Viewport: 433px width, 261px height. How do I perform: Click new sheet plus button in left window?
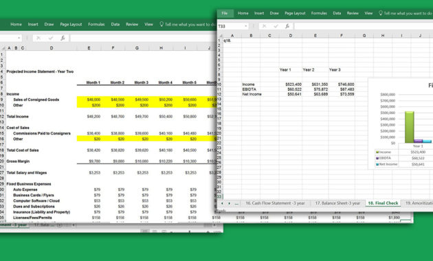pyautogui.click(x=59, y=225)
